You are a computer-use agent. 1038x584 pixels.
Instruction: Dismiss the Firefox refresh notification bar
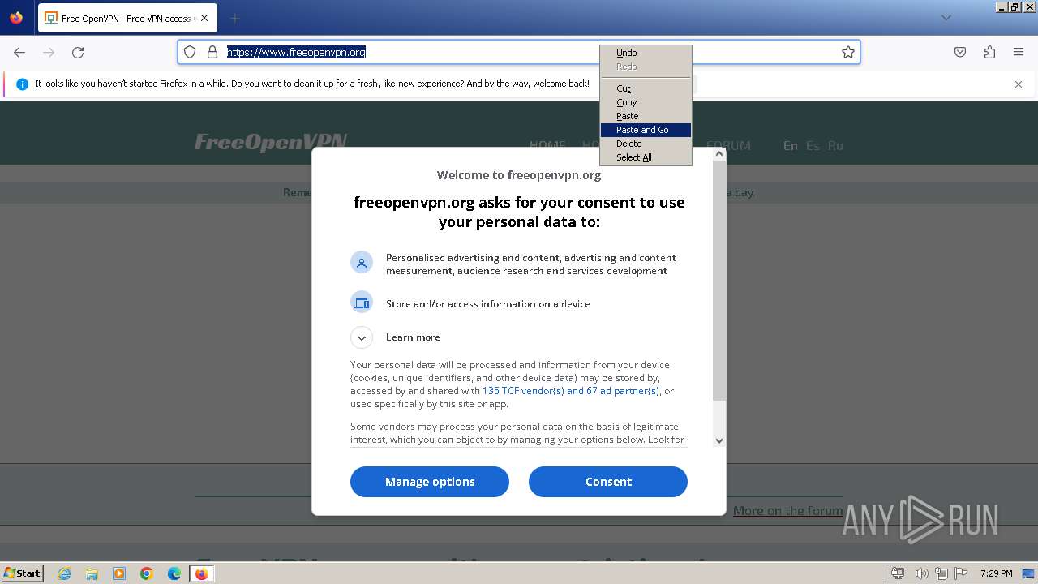coord(1019,84)
